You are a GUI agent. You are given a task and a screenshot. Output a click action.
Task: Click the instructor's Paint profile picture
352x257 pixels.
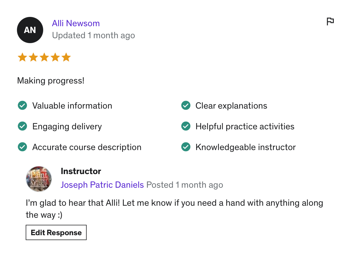pos(39,179)
